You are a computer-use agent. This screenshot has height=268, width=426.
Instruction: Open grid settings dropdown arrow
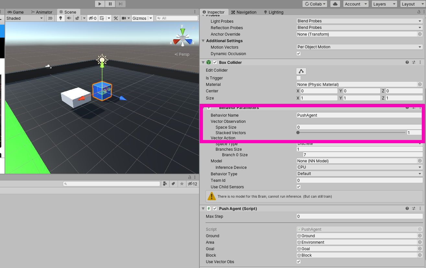click(109, 18)
